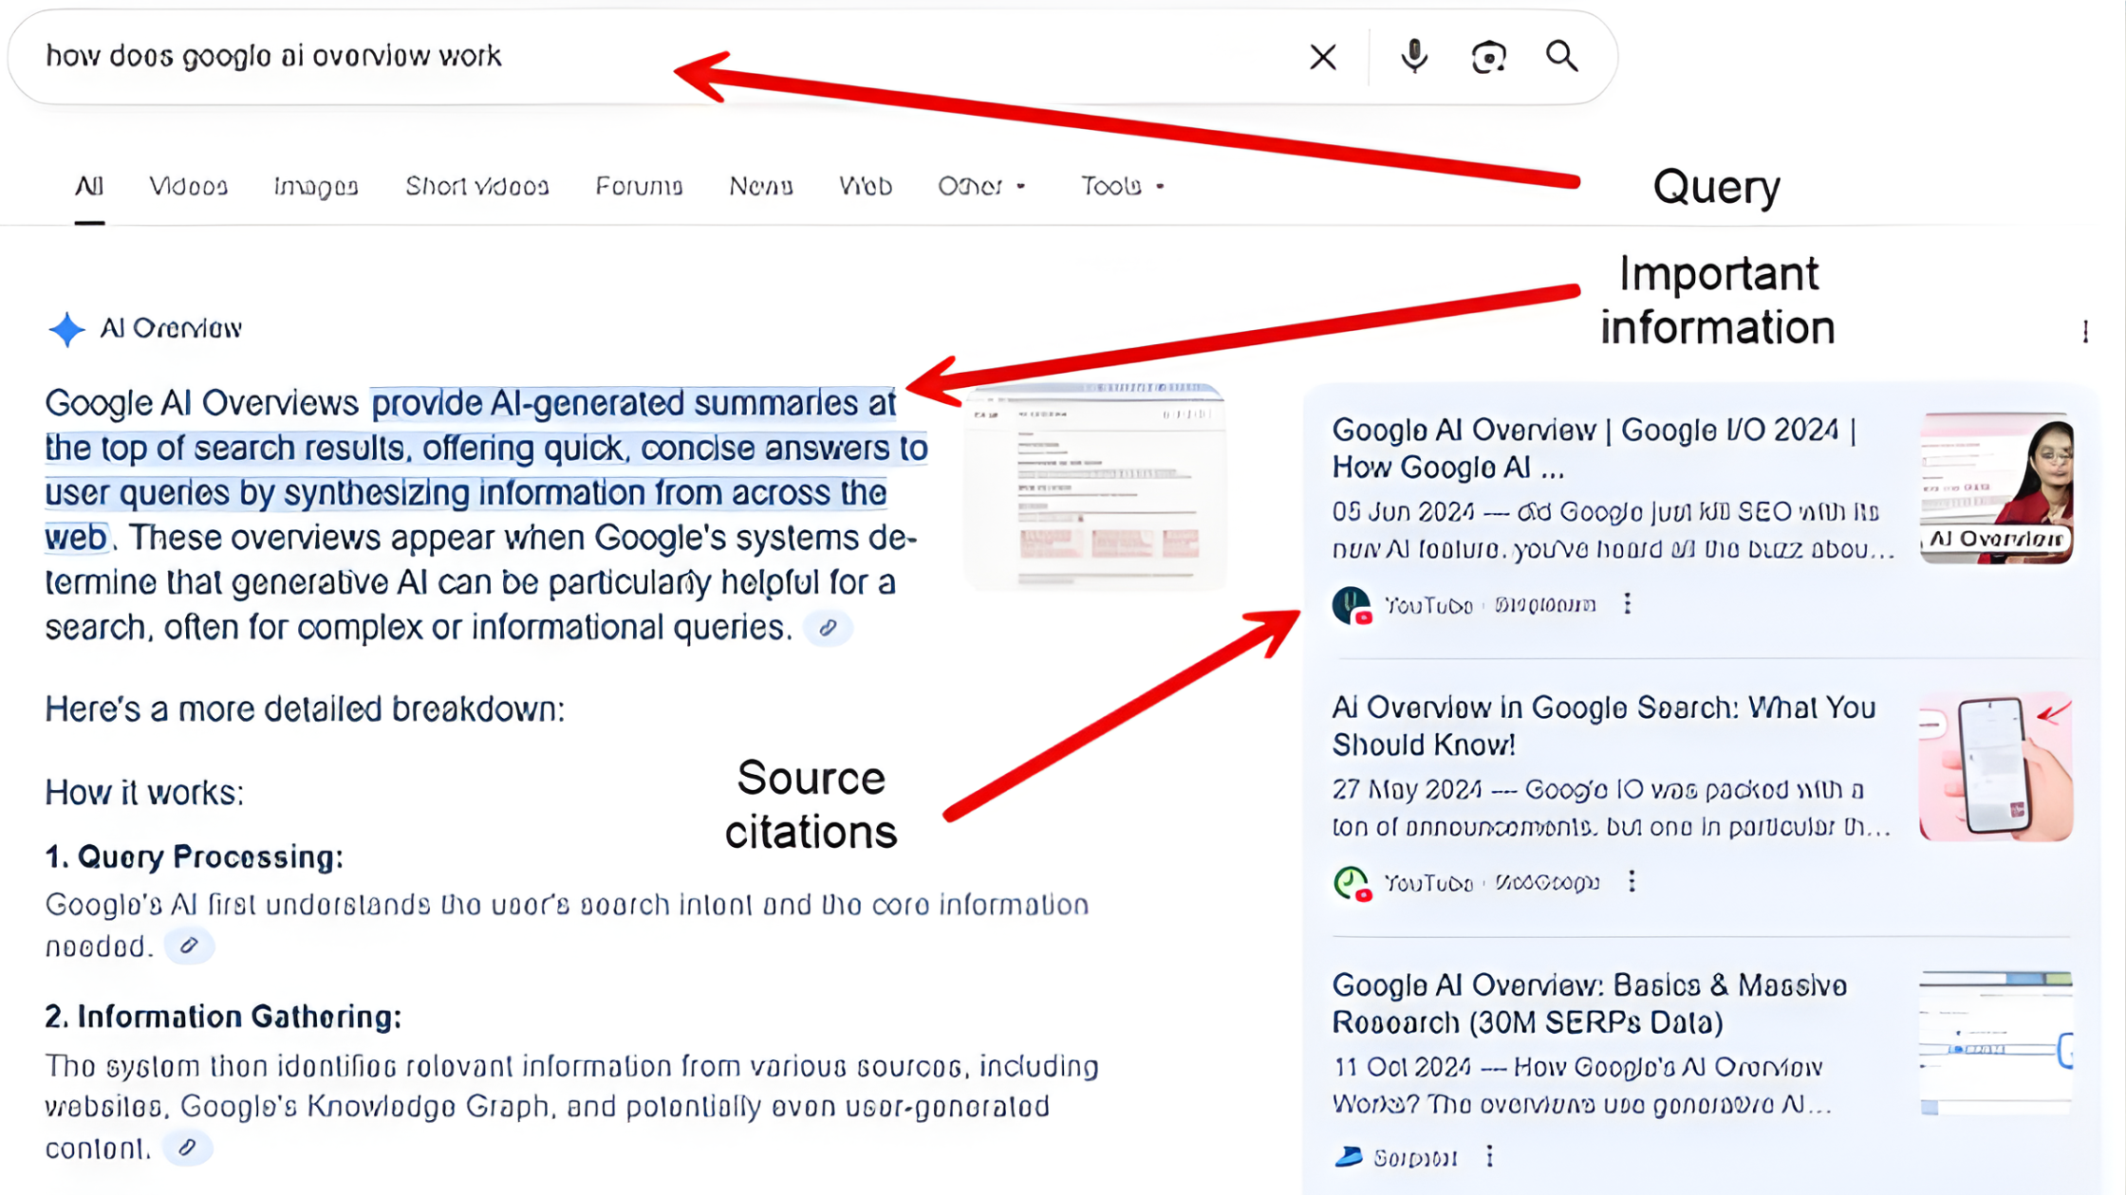This screenshot has width=2126, height=1195.
Task: Open Google Lens image search icon
Action: [x=1488, y=57]
